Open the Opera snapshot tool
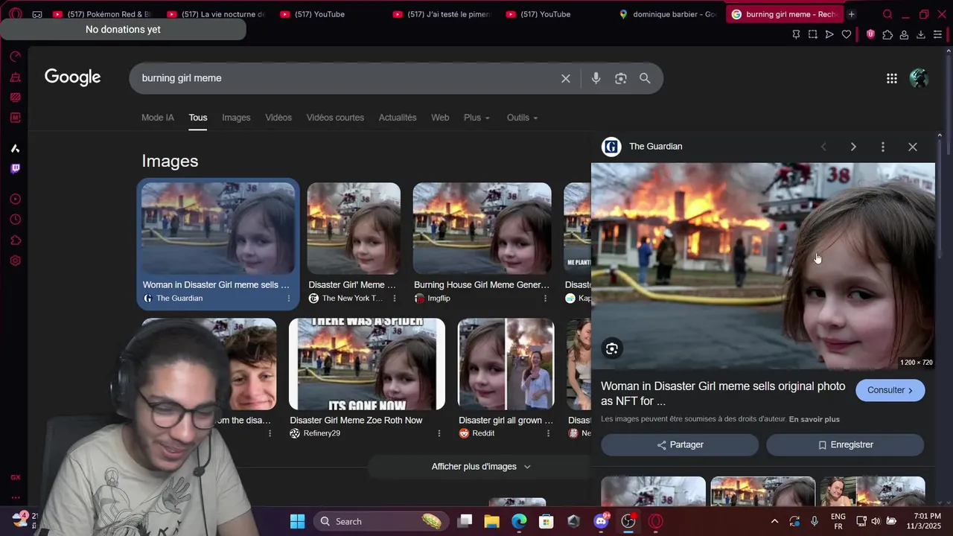This screenshot has height=536, width=953. click(813, 34)
